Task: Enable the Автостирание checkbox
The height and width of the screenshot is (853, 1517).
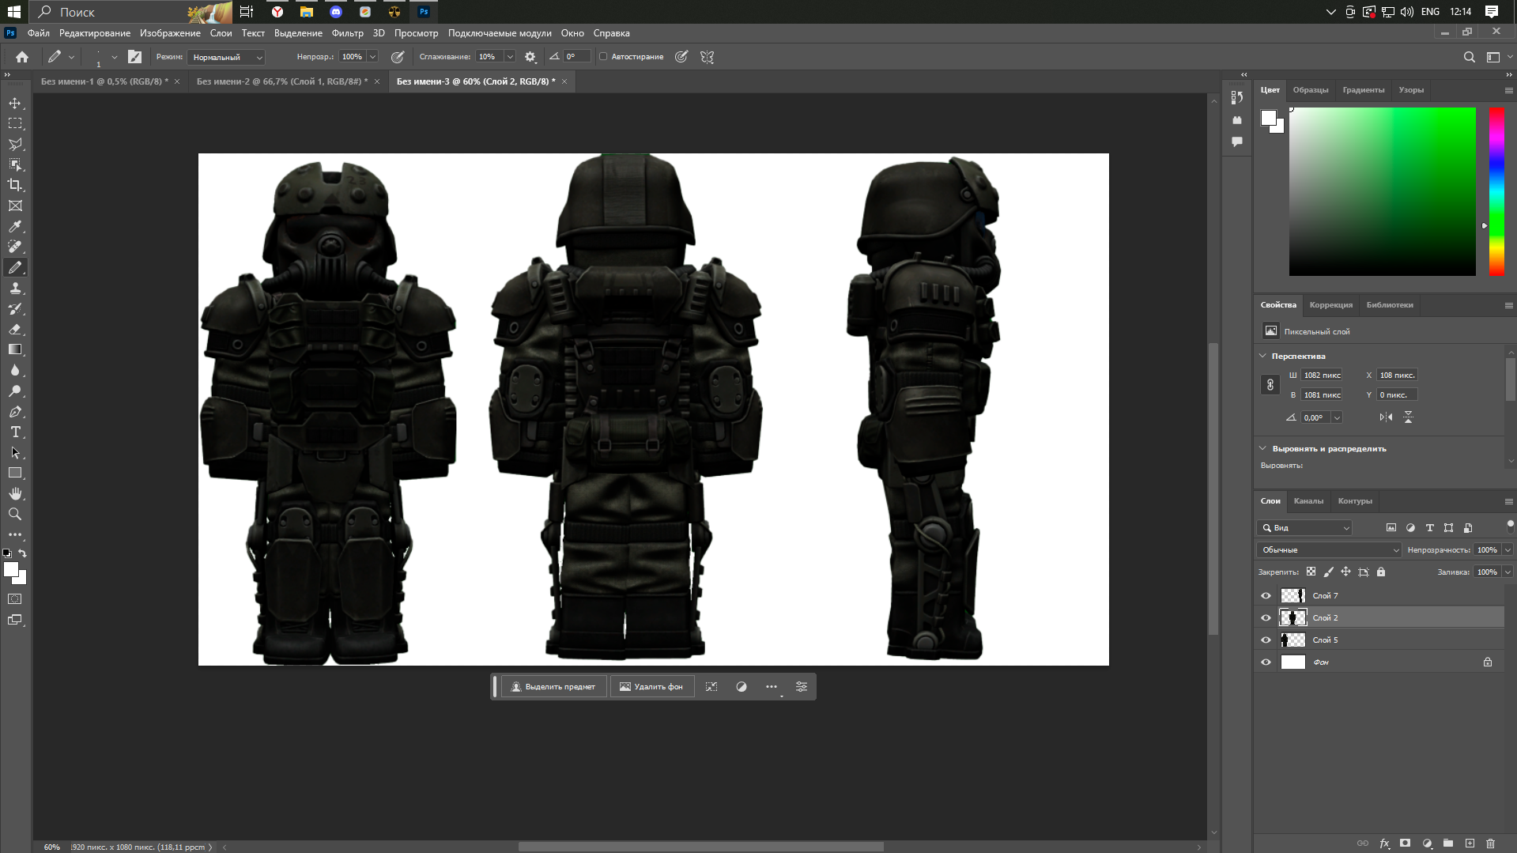Action: pos(603,57)
